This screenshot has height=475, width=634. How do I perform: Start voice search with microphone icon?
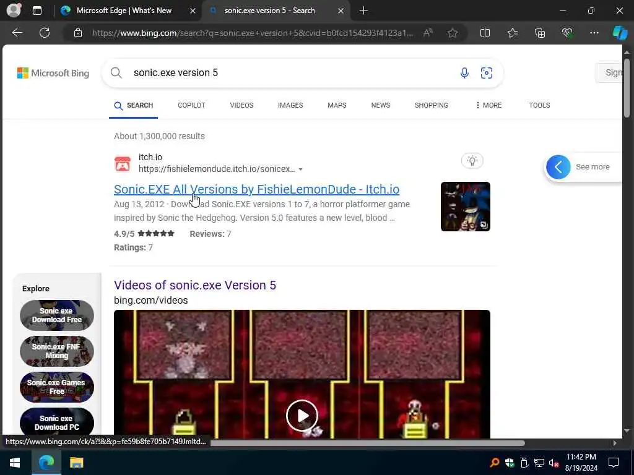pyautogui.click(x=464, y=73)
